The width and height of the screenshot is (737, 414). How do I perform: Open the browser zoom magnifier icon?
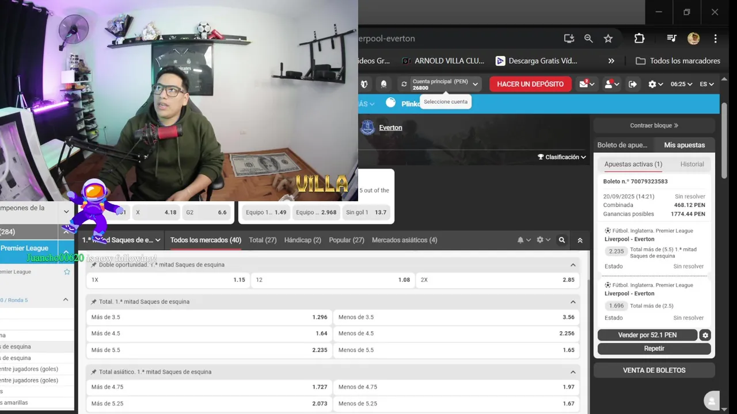588,39
